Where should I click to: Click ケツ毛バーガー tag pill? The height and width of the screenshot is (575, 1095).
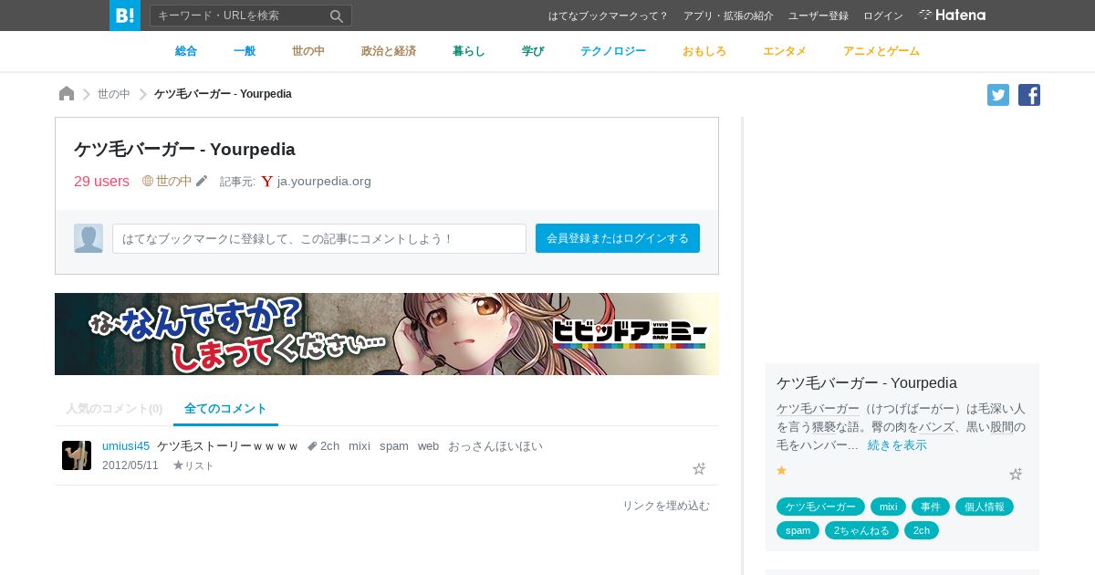coord(821,507)
